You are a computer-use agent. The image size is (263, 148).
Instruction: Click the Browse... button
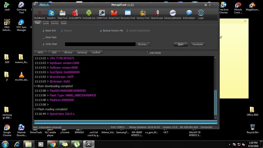pos(143,44)
